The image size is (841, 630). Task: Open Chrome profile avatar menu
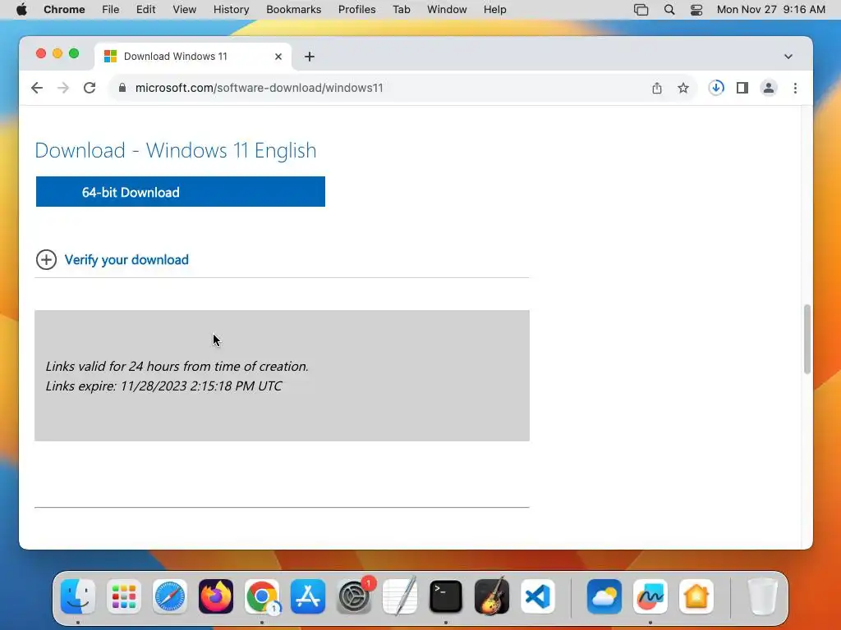pyautogui.click(x=769, y=88)
